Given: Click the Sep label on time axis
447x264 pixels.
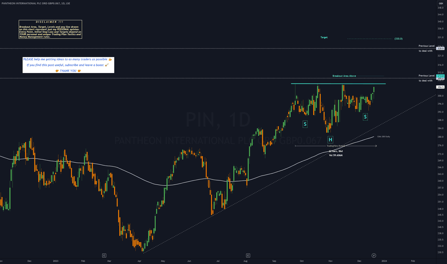Looking at the screenshot, I should 274,261.
